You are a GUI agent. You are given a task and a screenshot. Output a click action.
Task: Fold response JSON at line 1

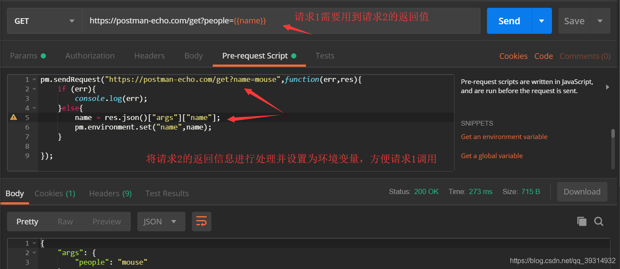[34, 243]
